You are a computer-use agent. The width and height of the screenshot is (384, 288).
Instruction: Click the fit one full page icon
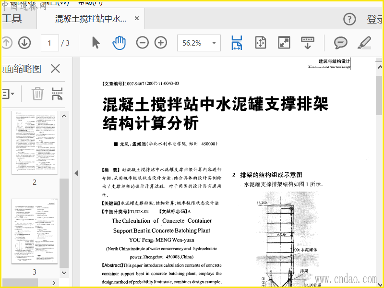pos(260,43)
